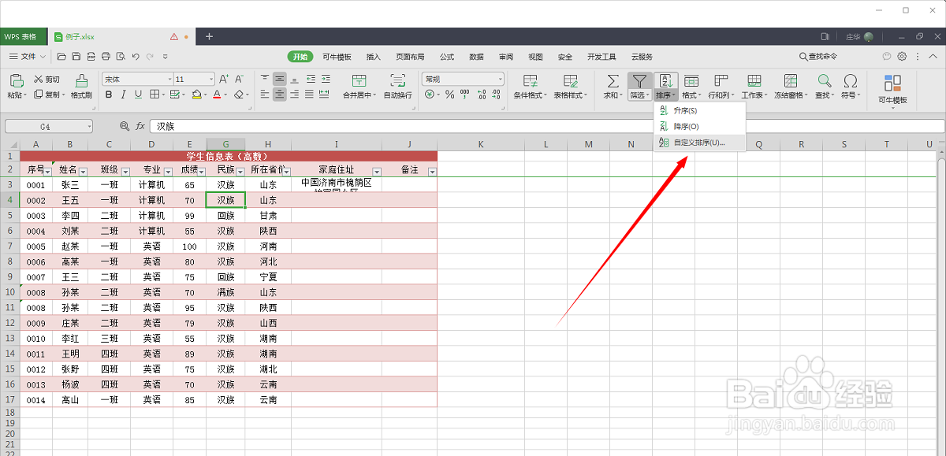
Task: Click the font color red A swatch
Action: (x=217, y=95)
